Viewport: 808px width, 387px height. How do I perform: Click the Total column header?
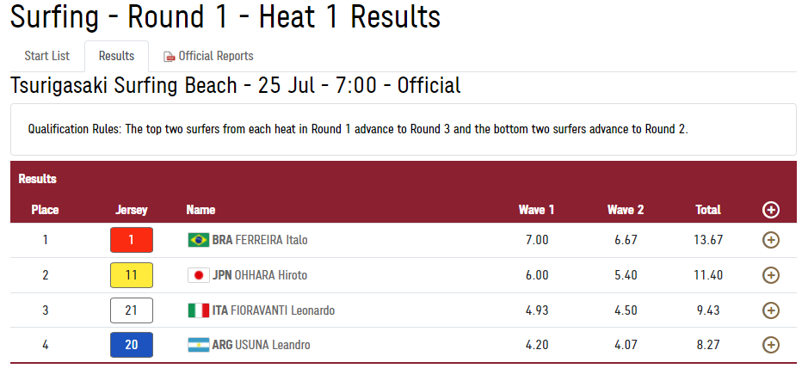tap(707, 210)
